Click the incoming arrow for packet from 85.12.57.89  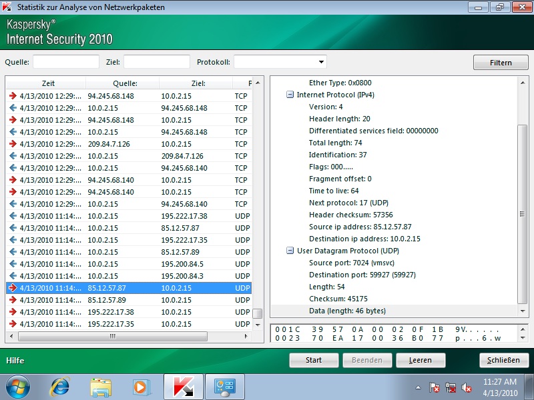[13, 299]
